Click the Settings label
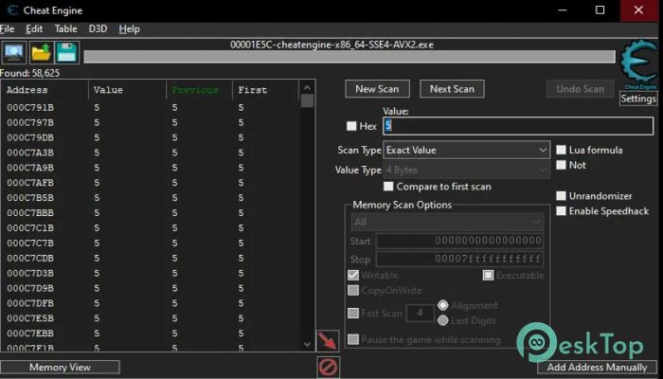The height and width of the screenshot is (379, 663). click(638, 99)
